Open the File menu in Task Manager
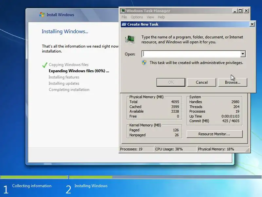The height and width of the screenshot is (197, 262). pos(124,17)
